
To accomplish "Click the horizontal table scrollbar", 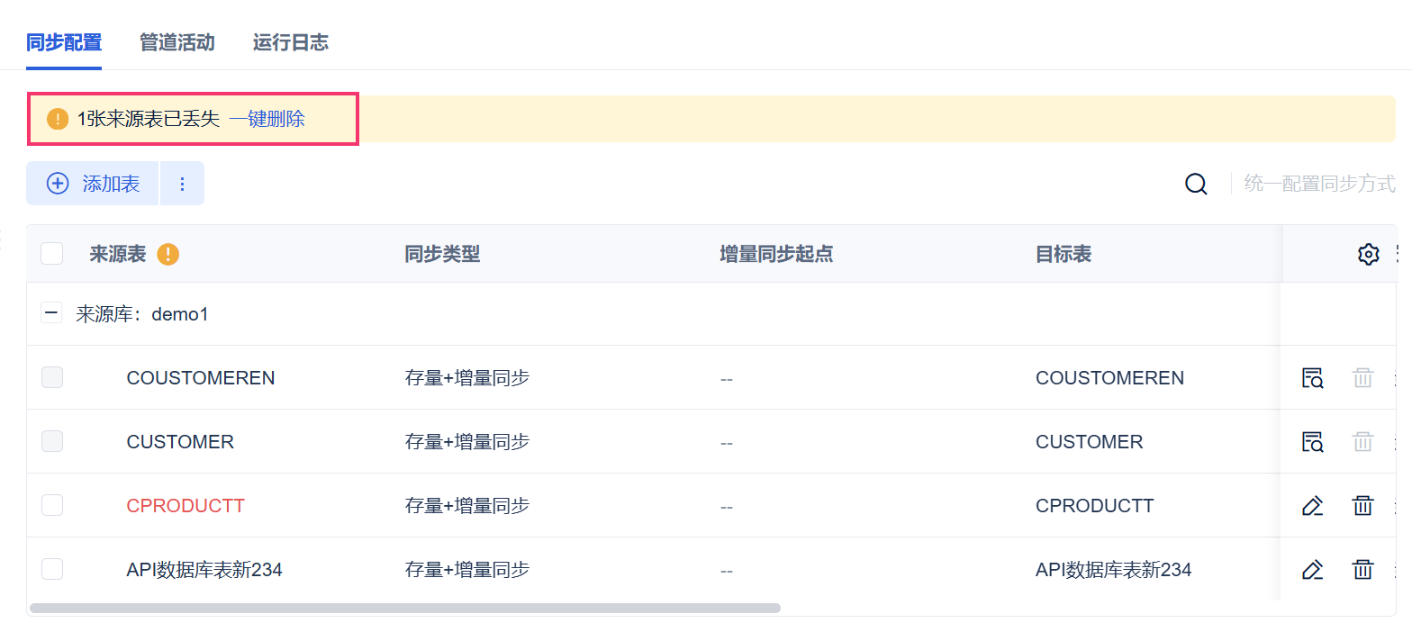I will pyautogui.click(x=405, y=609).
